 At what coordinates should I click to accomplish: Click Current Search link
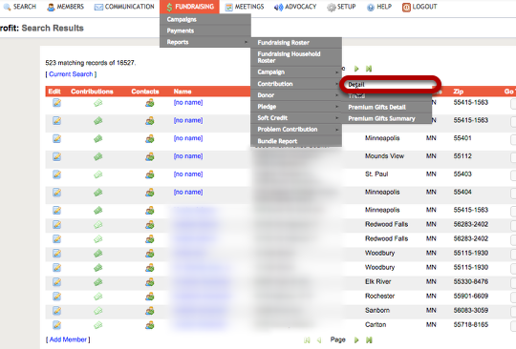pyautogui.click(x=71, y=74)
